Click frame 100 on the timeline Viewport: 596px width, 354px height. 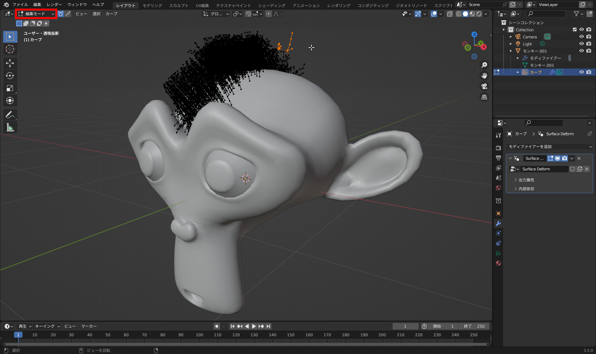pyautogui.click(x=199, y=335)
